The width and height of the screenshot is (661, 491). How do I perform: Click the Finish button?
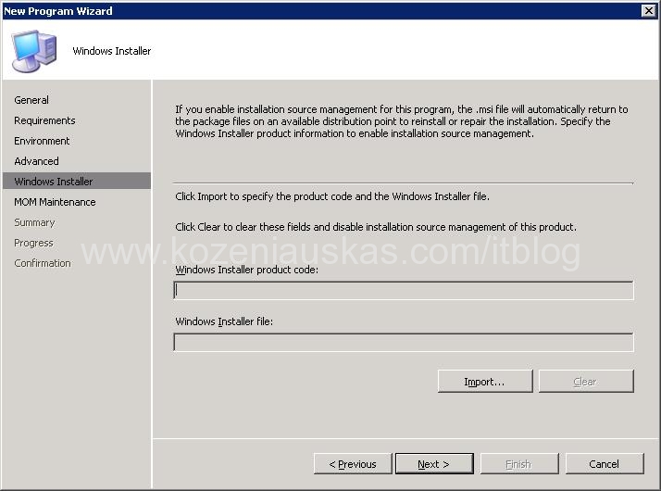pos(519,464)
